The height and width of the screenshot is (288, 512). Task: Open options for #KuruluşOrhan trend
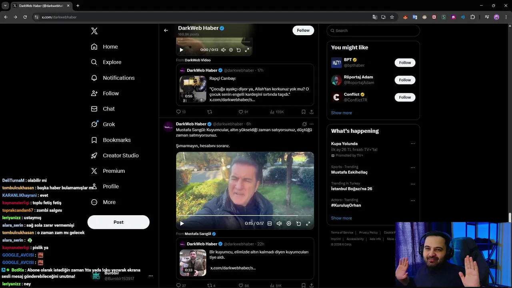[413, 201]
